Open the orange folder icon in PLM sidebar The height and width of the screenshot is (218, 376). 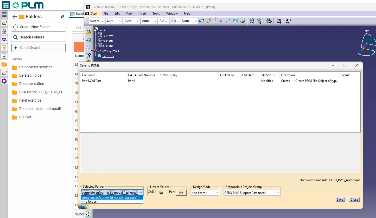[4, 64]
